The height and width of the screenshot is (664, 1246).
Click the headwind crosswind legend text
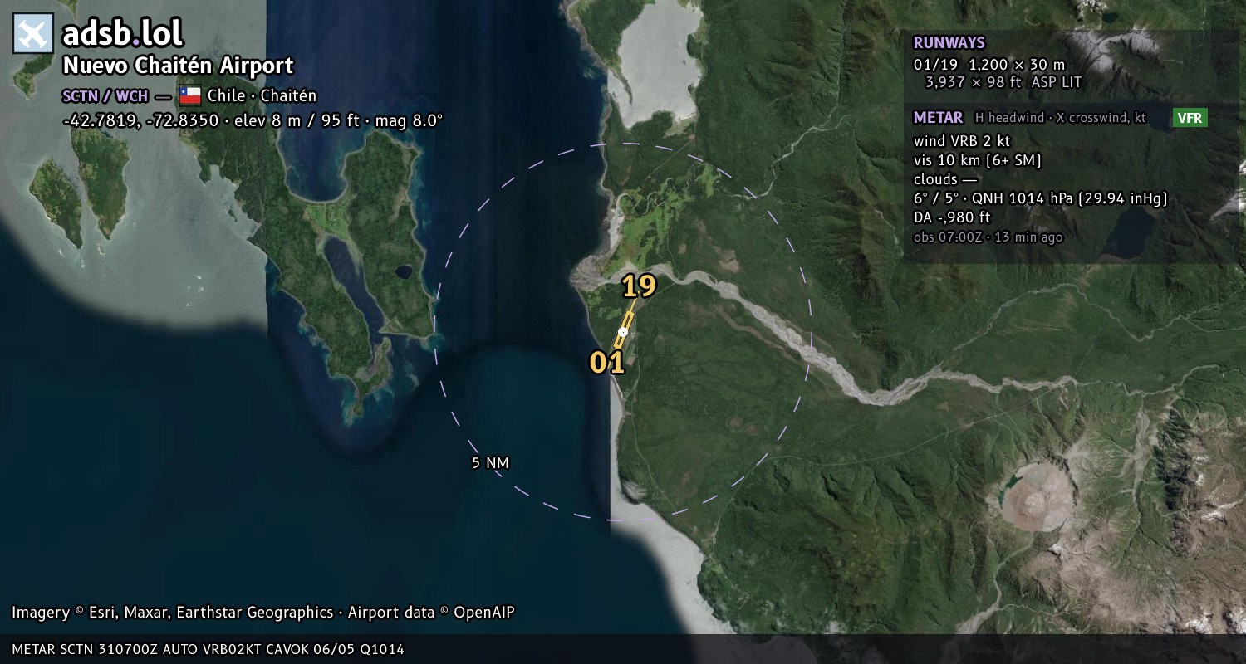pyautogui.click(x=1060, y=118)
